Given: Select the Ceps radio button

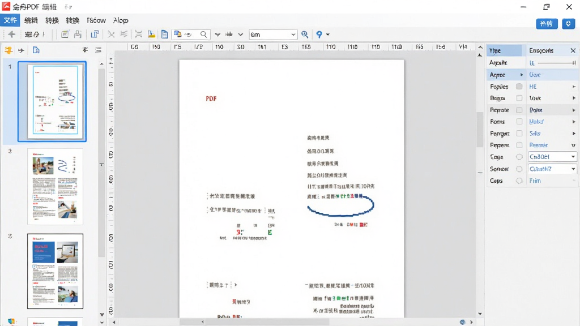Looking at the screenshot, I should (519, 181).
